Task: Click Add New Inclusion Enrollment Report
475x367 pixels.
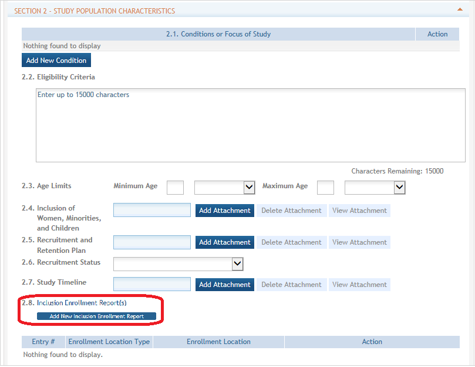Action: 97,316
